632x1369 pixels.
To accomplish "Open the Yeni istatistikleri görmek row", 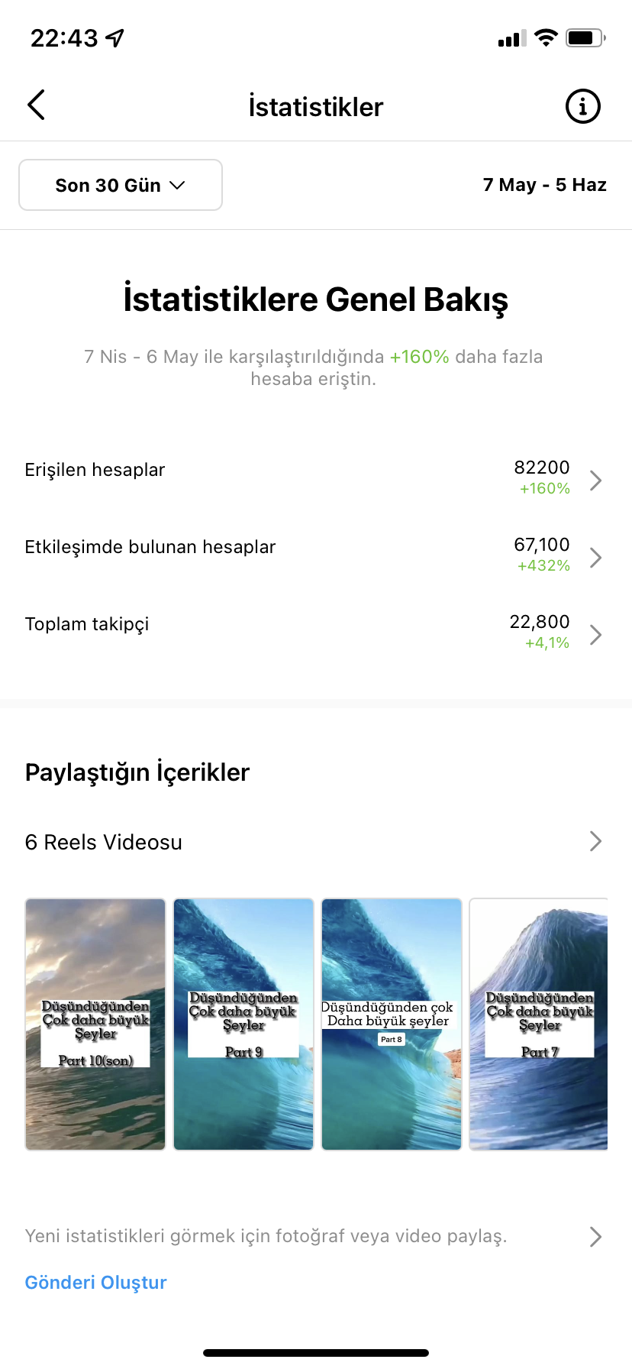I will coord(316,1236).
